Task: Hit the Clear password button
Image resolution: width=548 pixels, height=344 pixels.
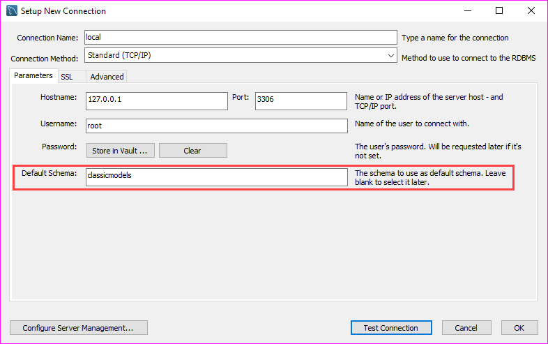Action: point(192,151)
